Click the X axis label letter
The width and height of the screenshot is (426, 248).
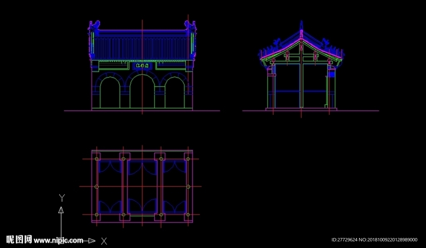pos(104,241)
